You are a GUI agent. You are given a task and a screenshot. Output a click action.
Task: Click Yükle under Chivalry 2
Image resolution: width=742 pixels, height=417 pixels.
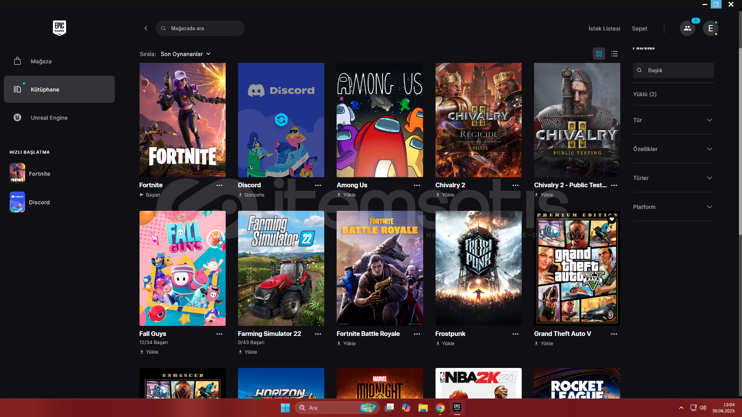point(445,195)
